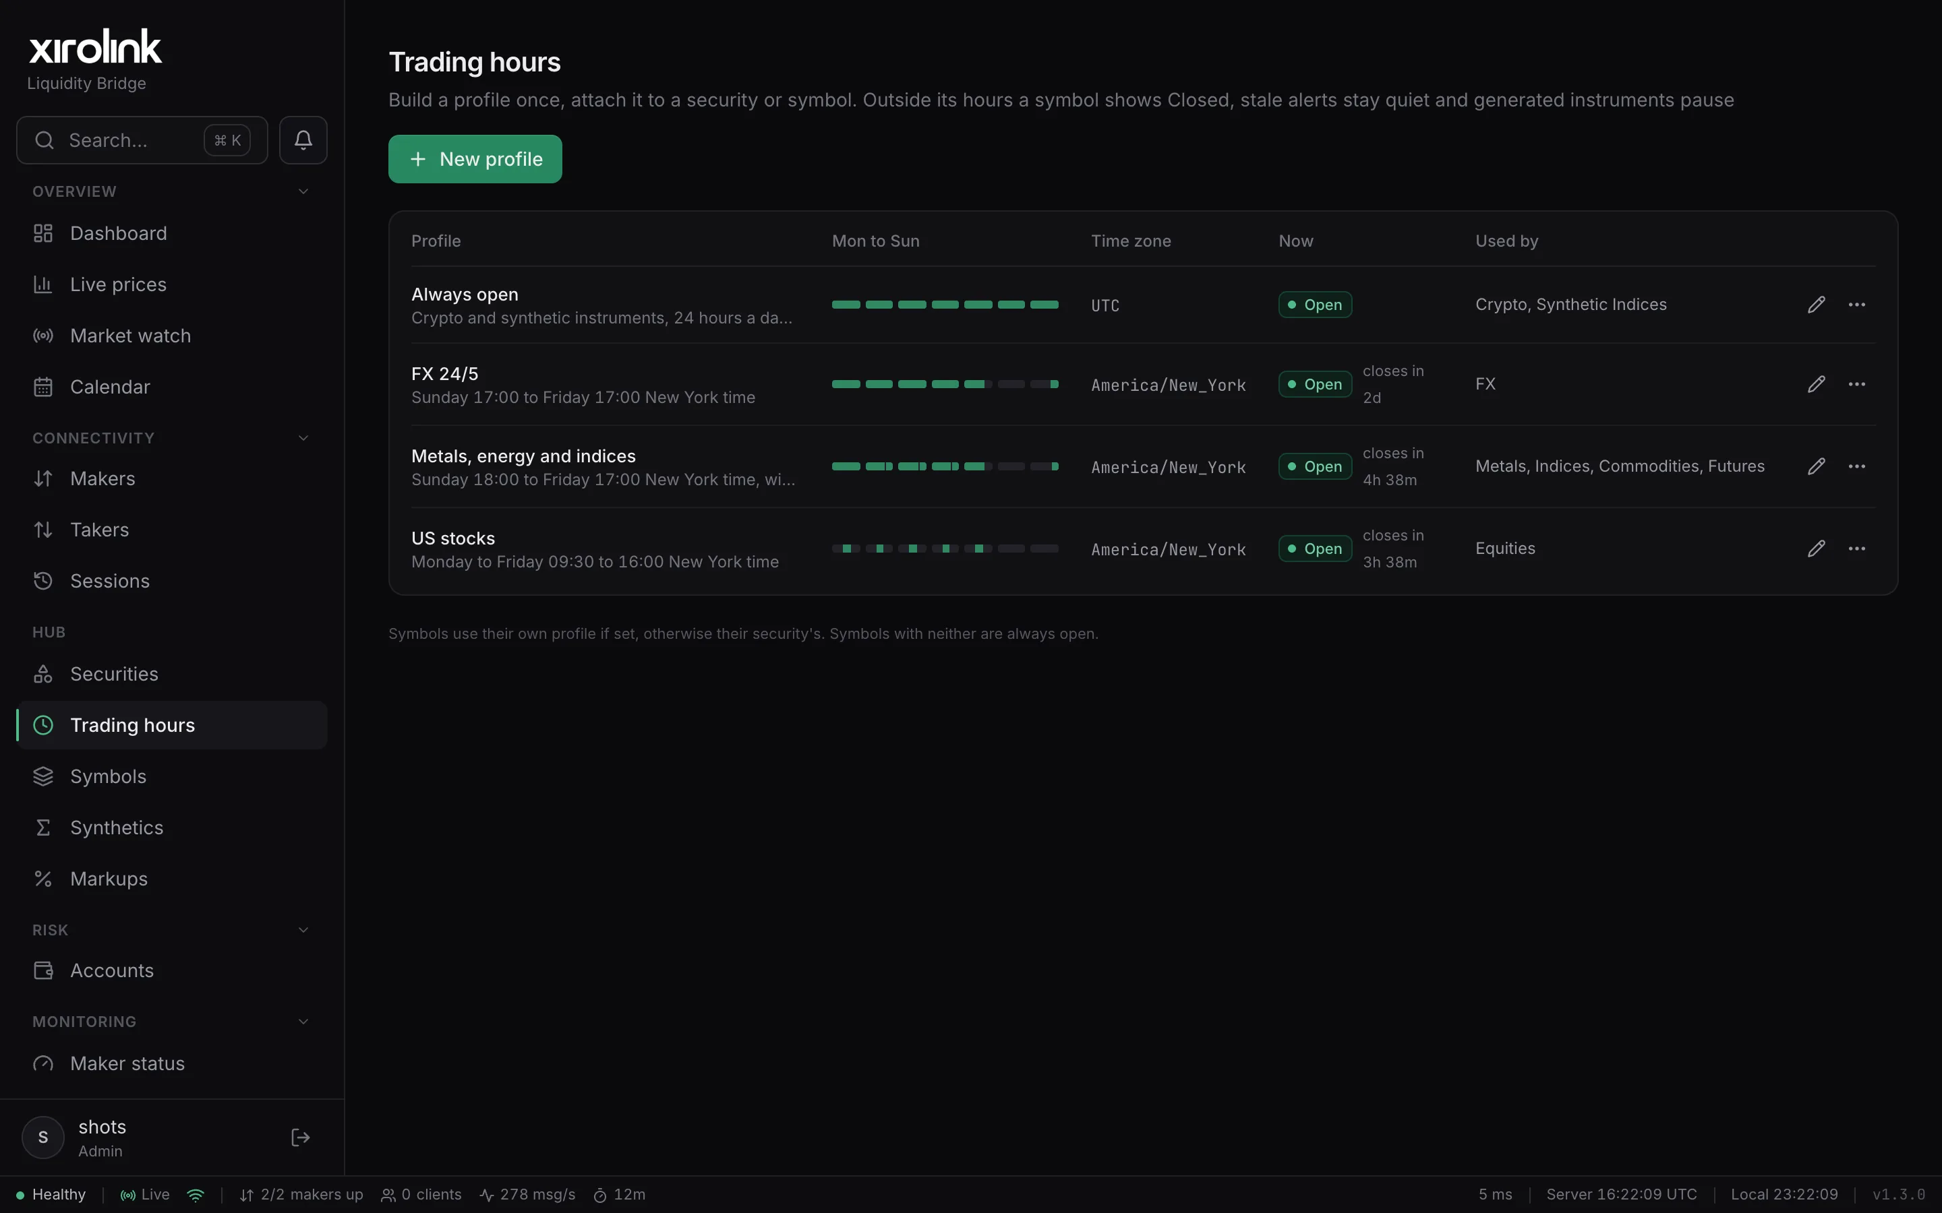Viewport: 1942px width, 1213px height.
Task: Click the wifi connection status icon
Action: 195,1195
